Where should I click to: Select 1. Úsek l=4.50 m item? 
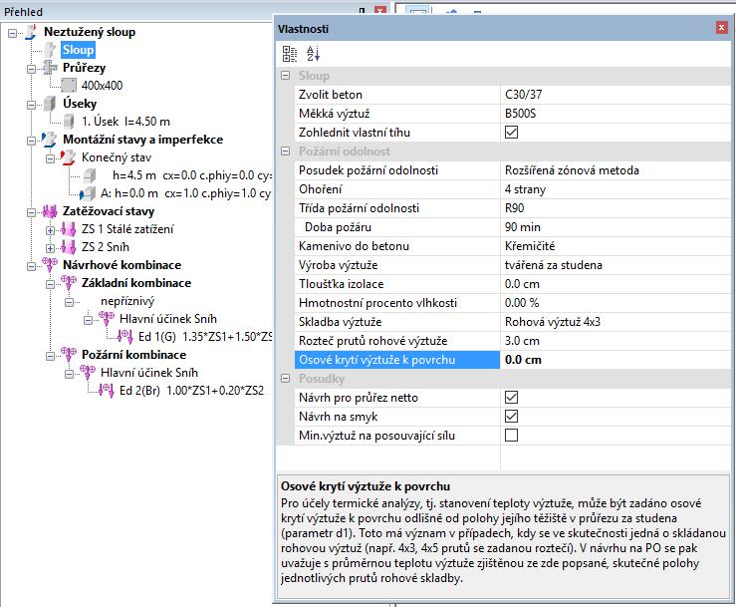[x=125, y=122]
